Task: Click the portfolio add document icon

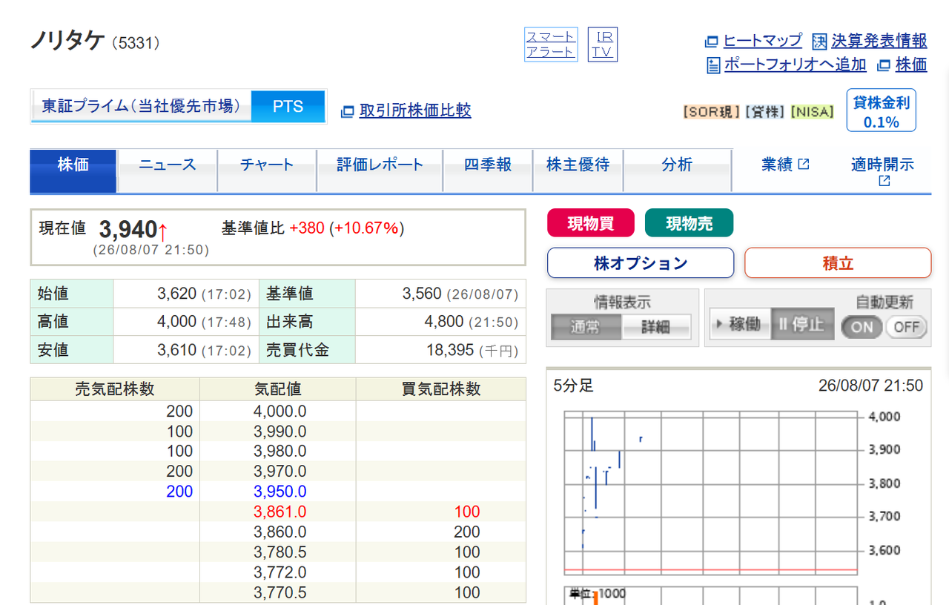Action: tap(713, 65)
